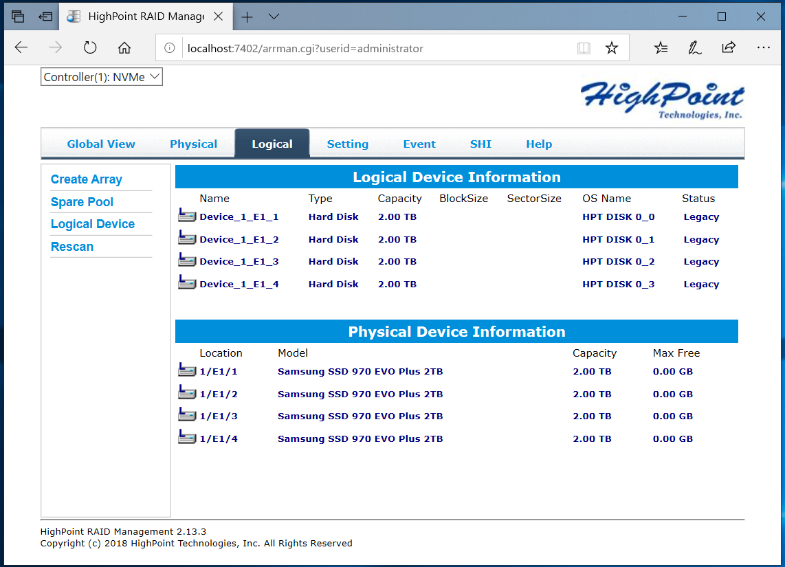Open the Spare Pool link
Image resolution: width=785 pixels, height=567 pixels.
tap(82, 202)
